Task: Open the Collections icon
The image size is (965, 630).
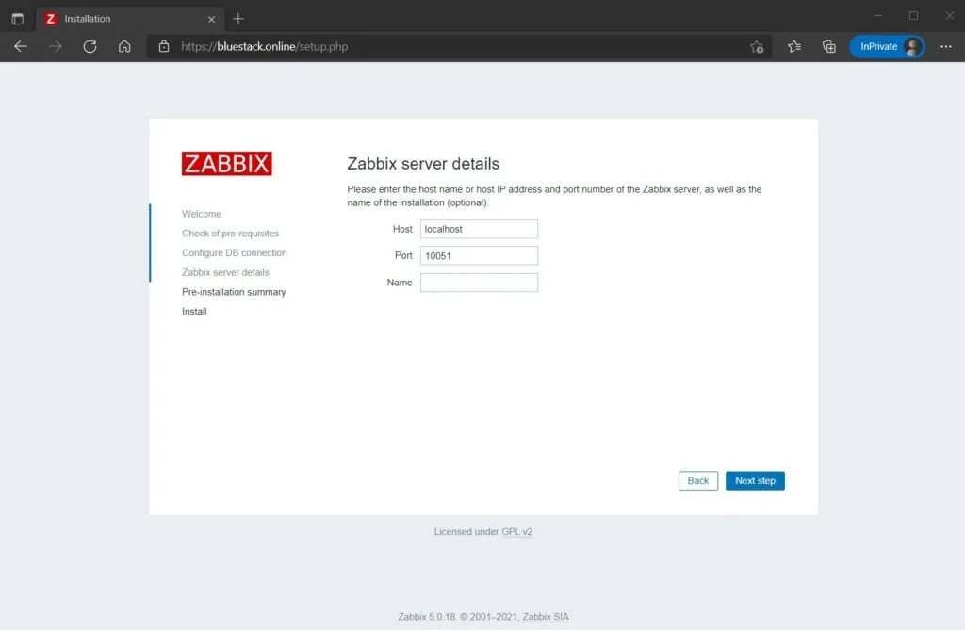Action: point(829,47)
